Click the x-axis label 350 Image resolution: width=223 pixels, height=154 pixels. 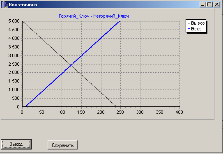pos(160,112)
